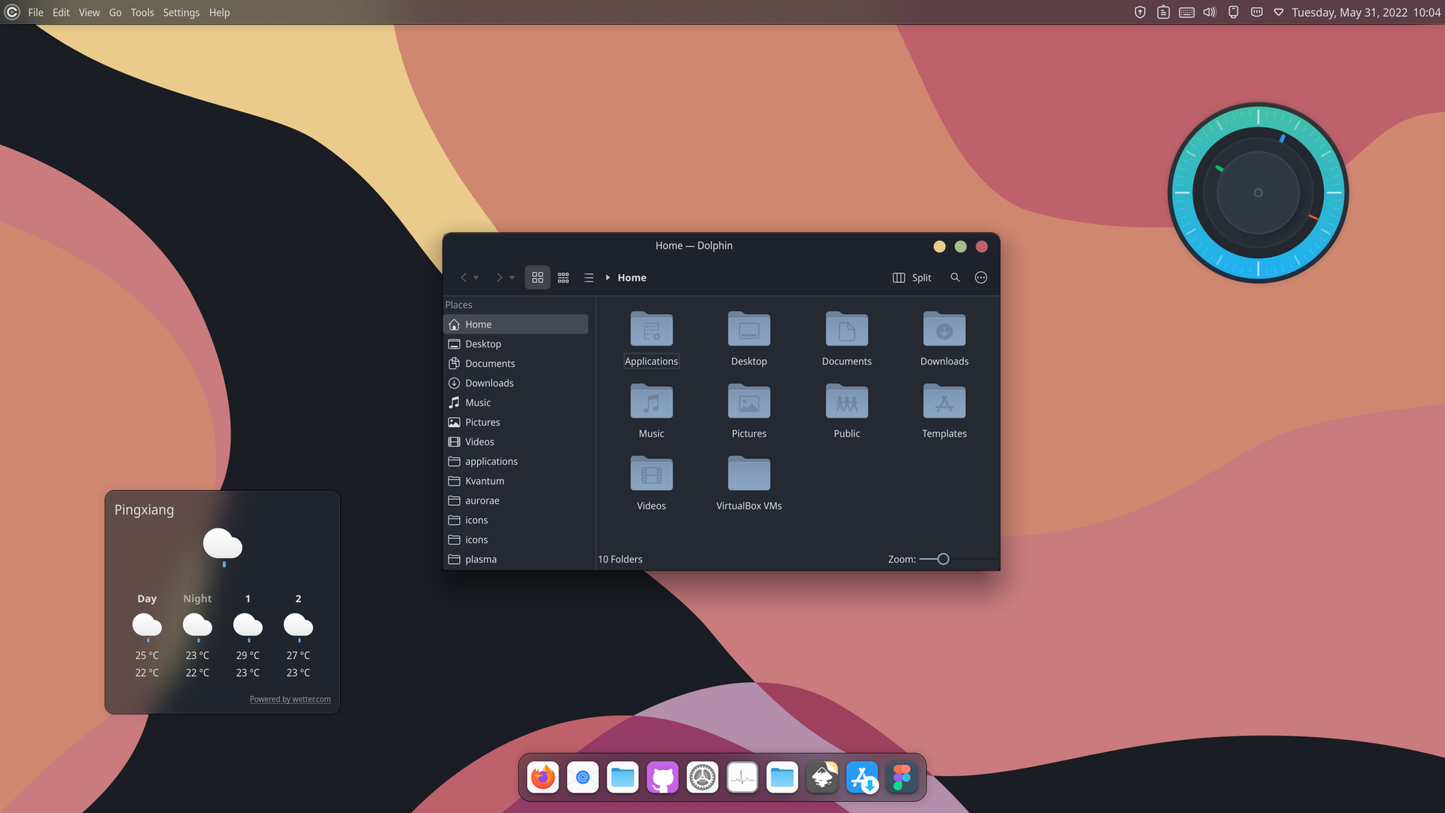
Task: Open the Go menu
Action: tap(115, 13)
